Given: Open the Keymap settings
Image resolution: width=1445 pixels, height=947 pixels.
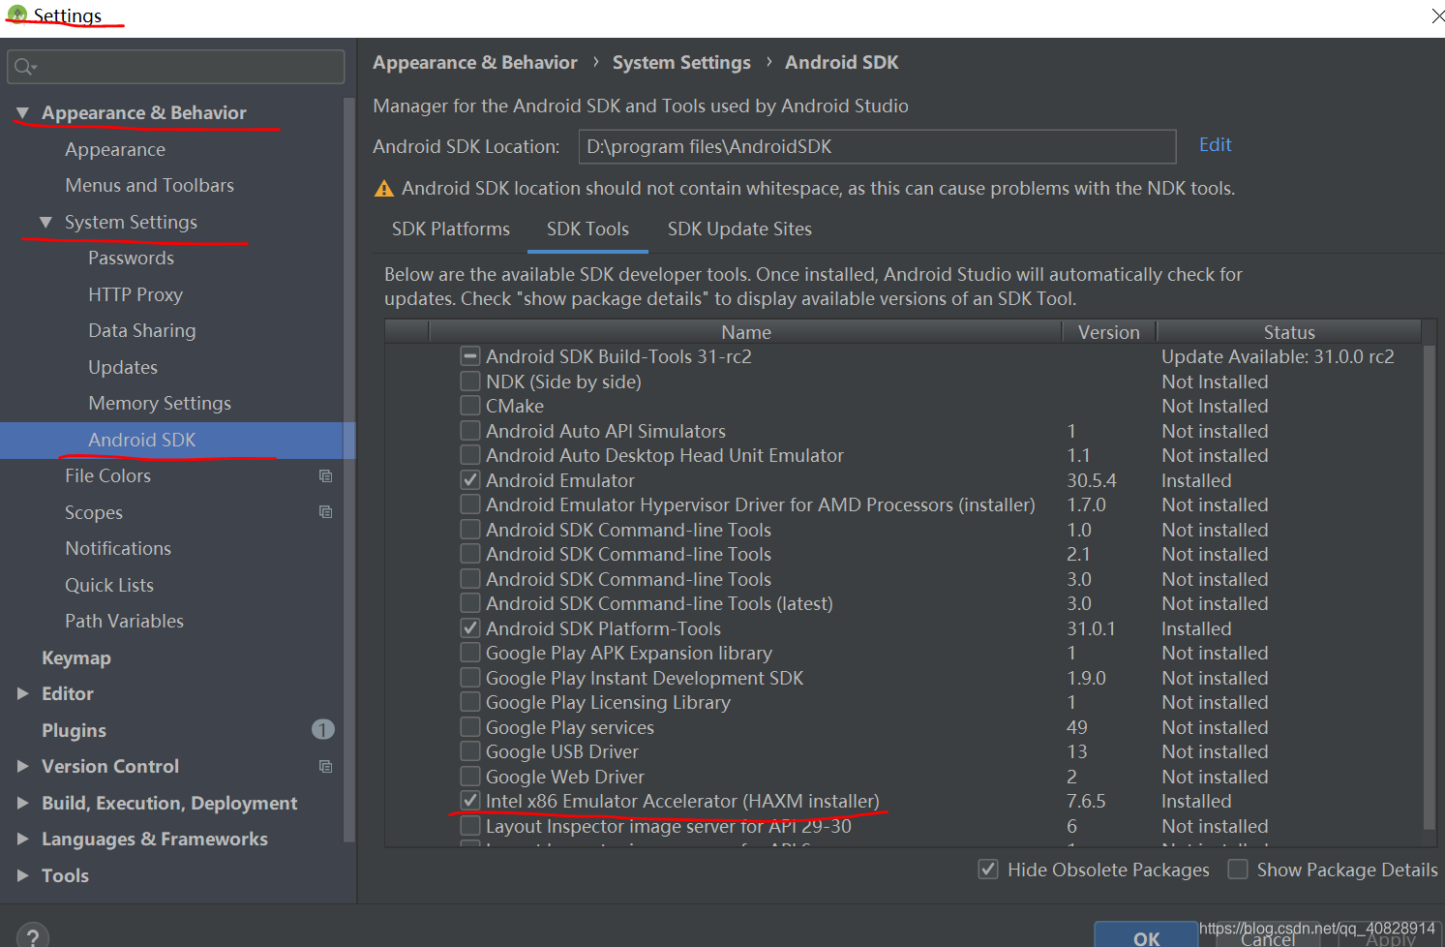Looking at the screenshot, I should pos(76,658).
